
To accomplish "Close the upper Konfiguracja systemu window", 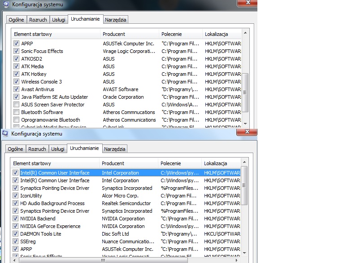I will (x=248, y=3).
